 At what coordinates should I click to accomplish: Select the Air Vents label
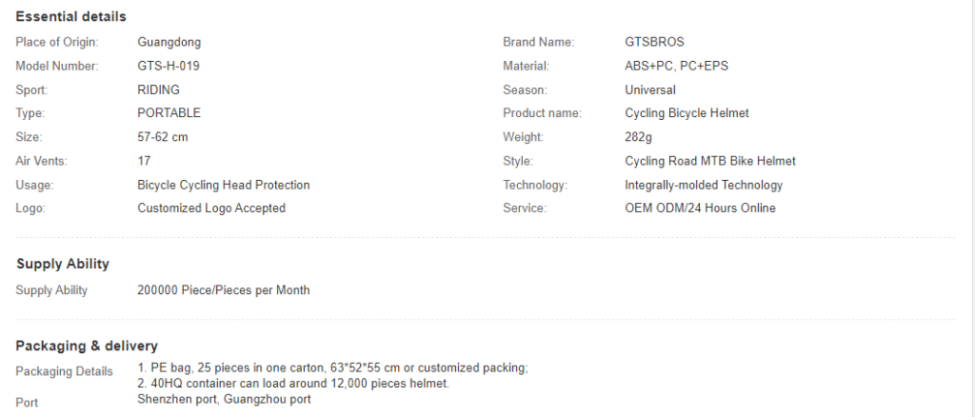pos(42,161)
